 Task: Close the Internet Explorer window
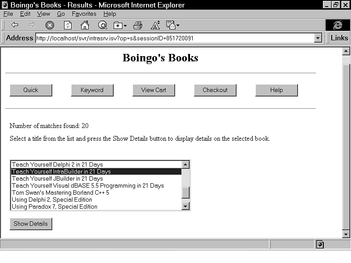click(x=345, y=5)
